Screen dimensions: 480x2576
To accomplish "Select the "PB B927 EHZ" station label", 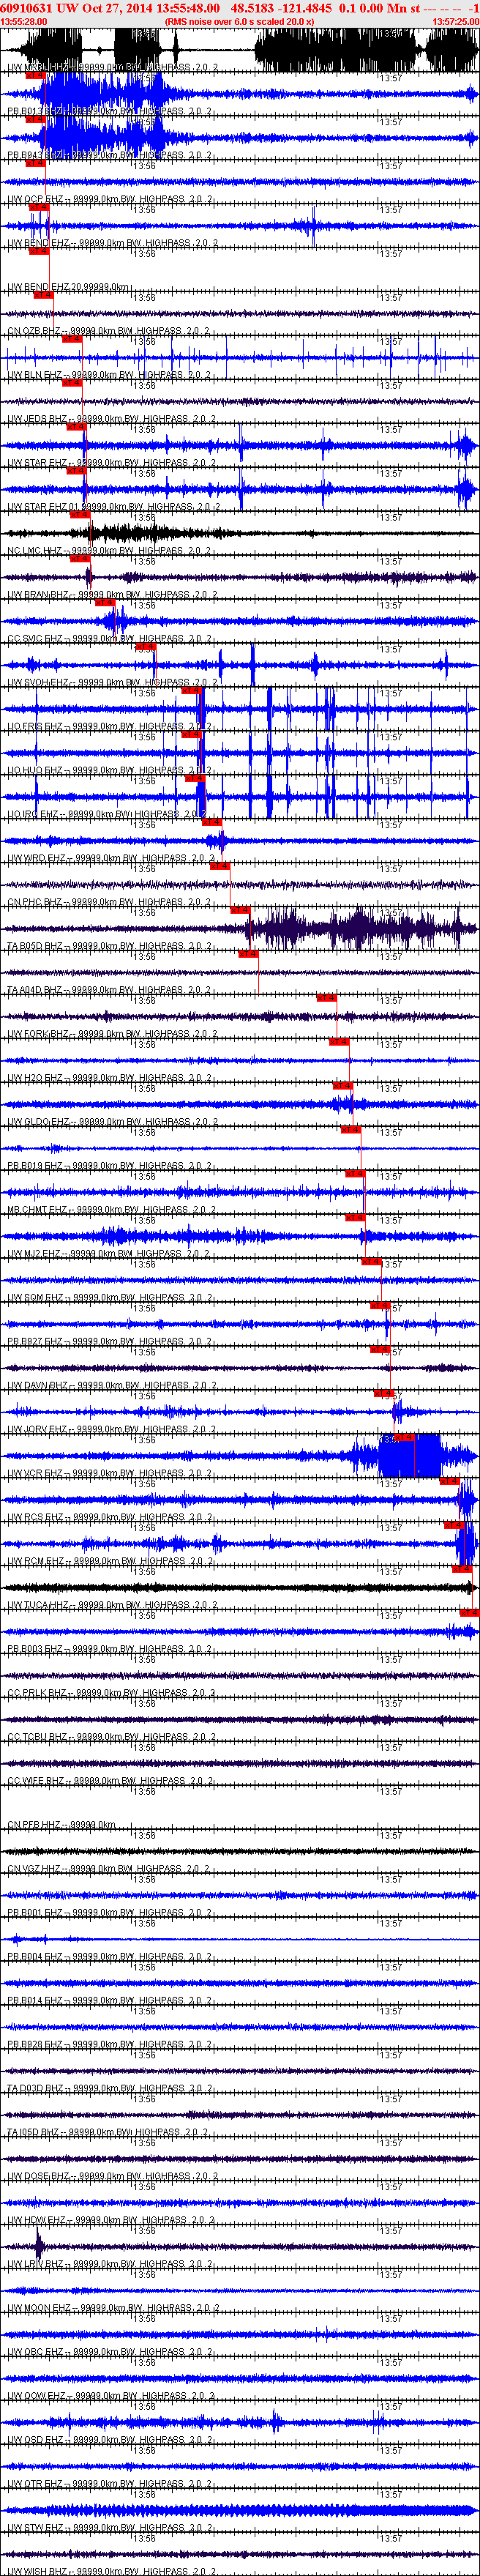I will [x=35, y=1343].
